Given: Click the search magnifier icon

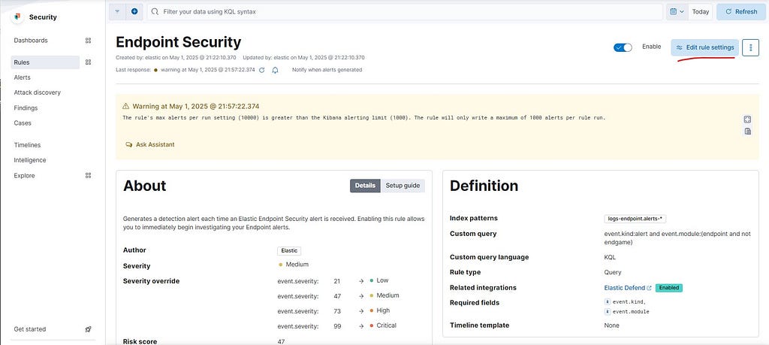Looking at the screenshot, I should coord(155,11).
